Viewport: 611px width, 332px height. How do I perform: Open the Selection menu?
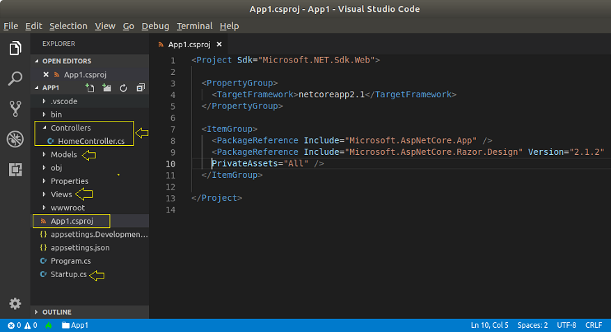(x=68, y=26)
